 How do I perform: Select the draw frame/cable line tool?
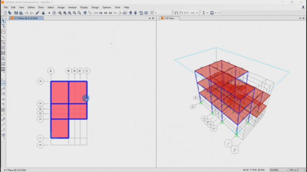point(3,37)
